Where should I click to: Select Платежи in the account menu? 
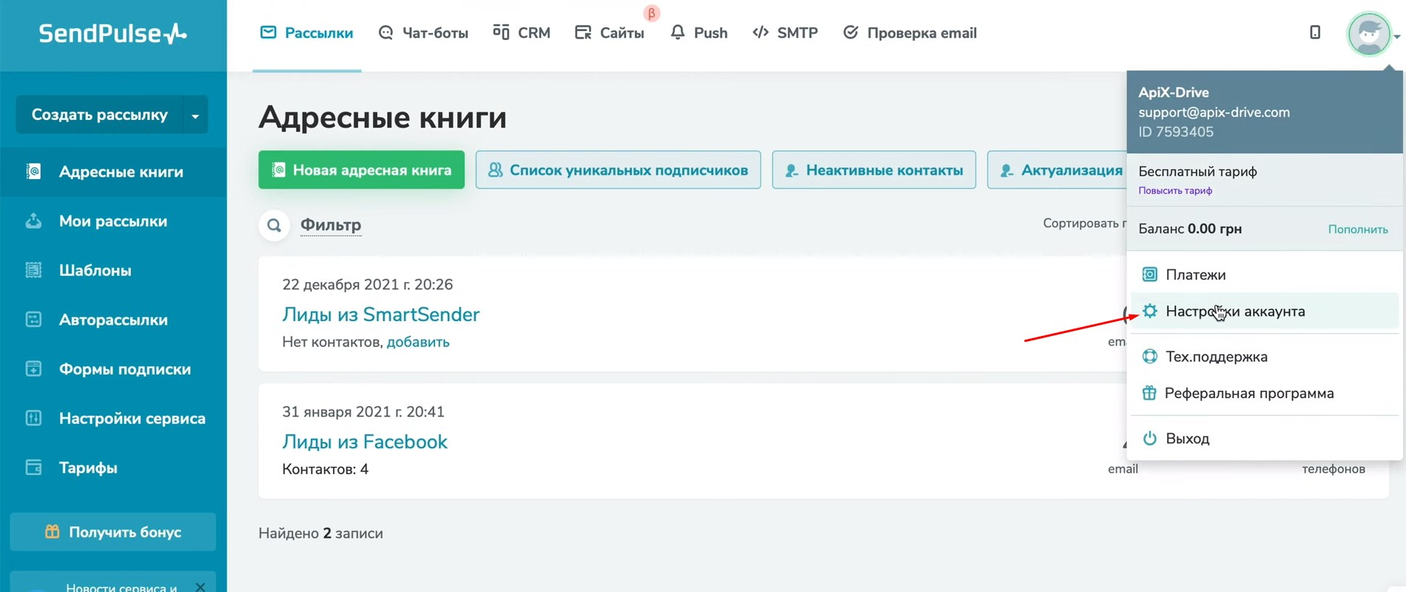1195,275
